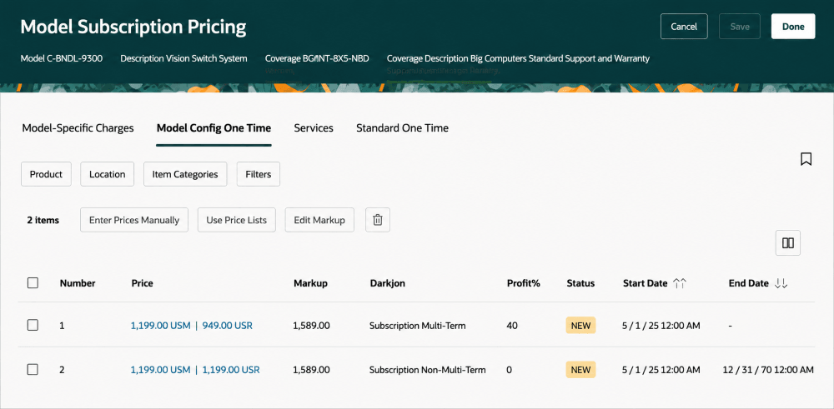Viewport: 834px width, 409px height.
Task: Click the Cancel button
Action: click(684, 27)
